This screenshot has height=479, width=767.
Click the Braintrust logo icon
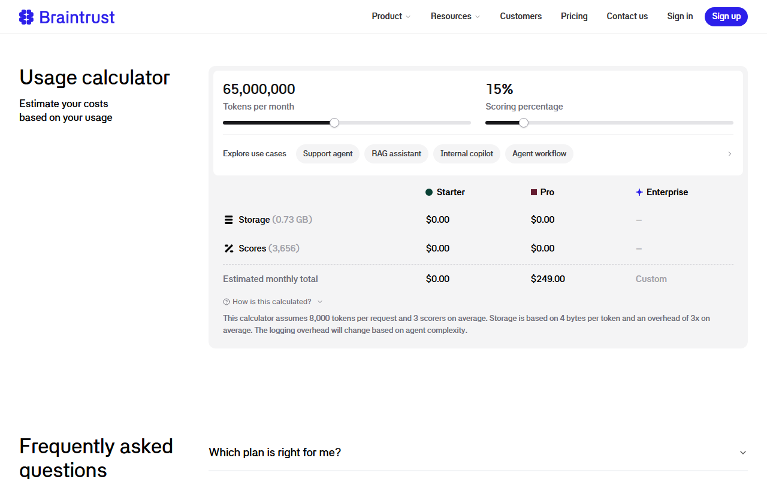pyautogui.click(x=26, y=17)
